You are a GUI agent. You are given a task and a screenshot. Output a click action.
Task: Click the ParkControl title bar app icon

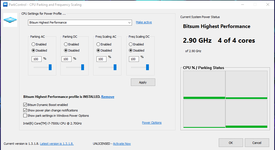click(5, 4)
